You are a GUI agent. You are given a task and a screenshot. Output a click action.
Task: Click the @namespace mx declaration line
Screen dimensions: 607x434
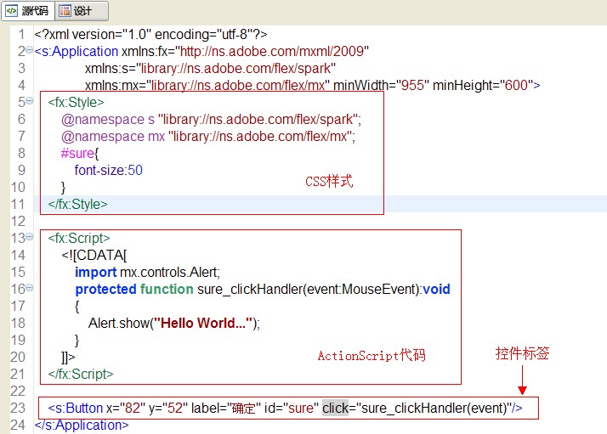tap(208, 137)
